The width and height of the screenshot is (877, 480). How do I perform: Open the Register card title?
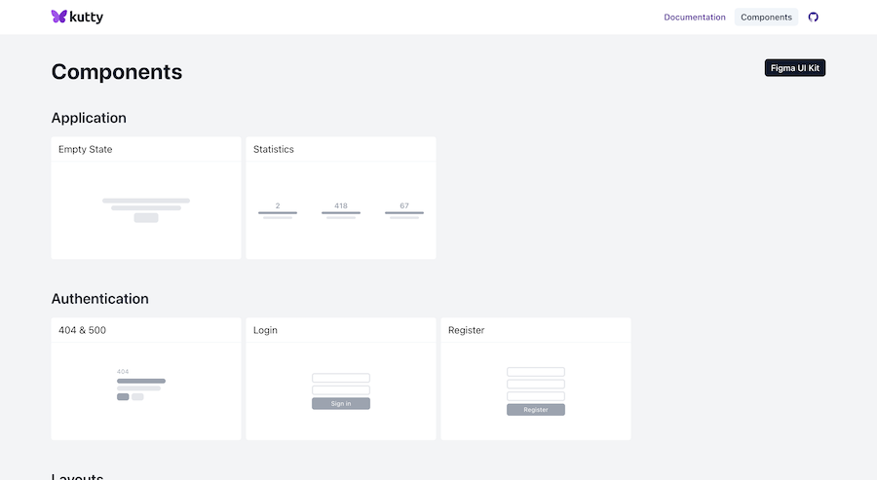click(x=466, y=330)
